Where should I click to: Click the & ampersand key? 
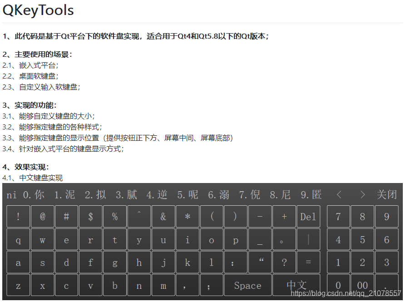(x=163, y=216)
